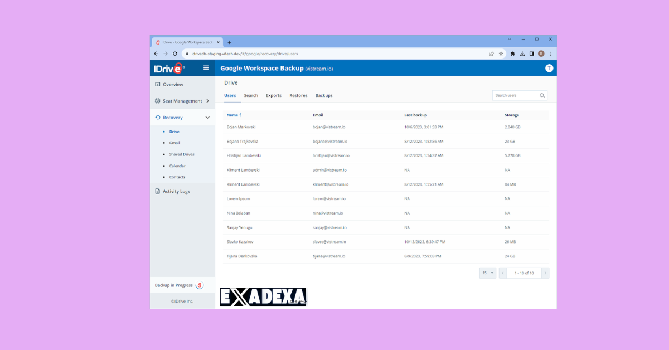Open Shared Drives recovery page
The height and width of the screenshot is (350, 669).
[182, 154]
